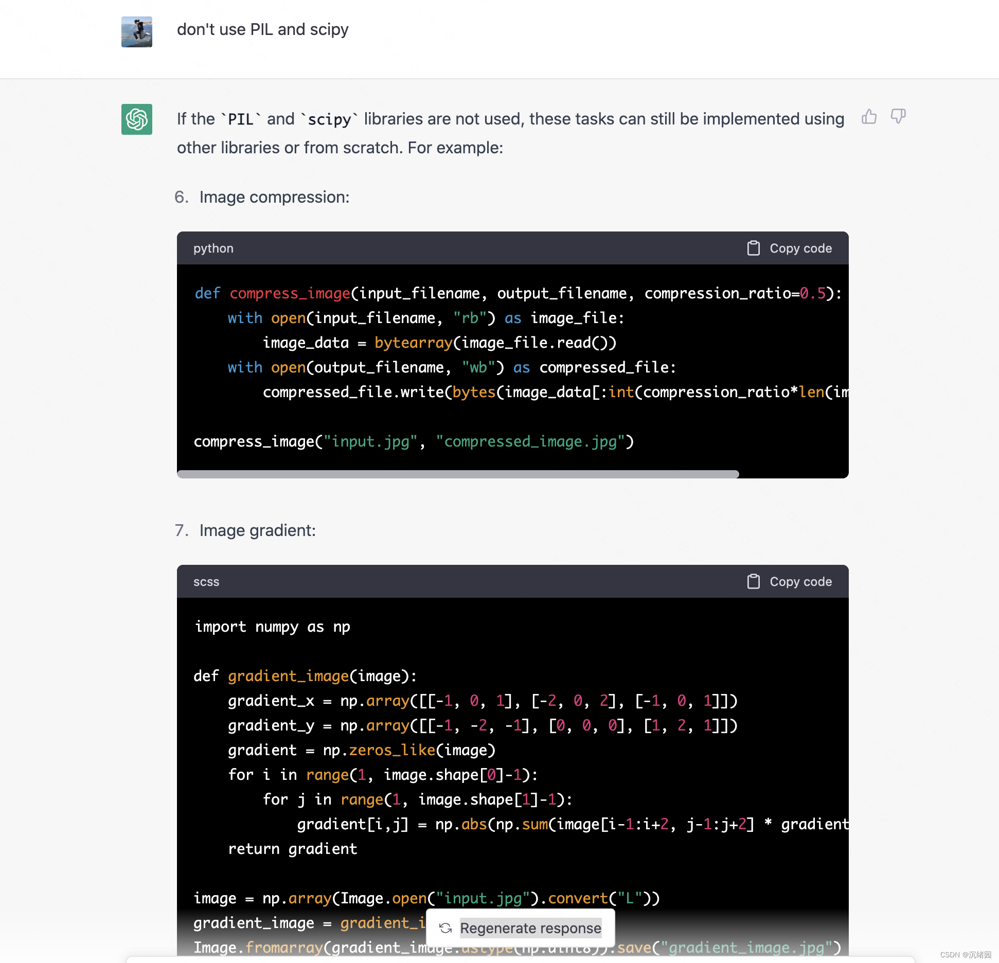The width and height of the screenshot is (999, 963).
Task: Click the 'gradient_x = np.array' line
Action: pyautogui.click(x=483, y=701)
